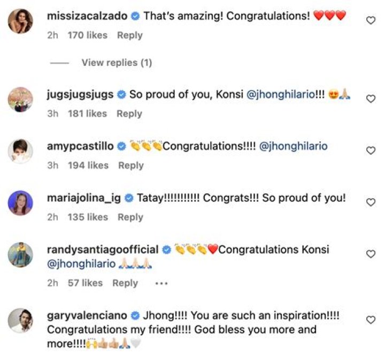Like amypcastillo's comment with the heart icon

pyautogui.click(x=370, y=150)
